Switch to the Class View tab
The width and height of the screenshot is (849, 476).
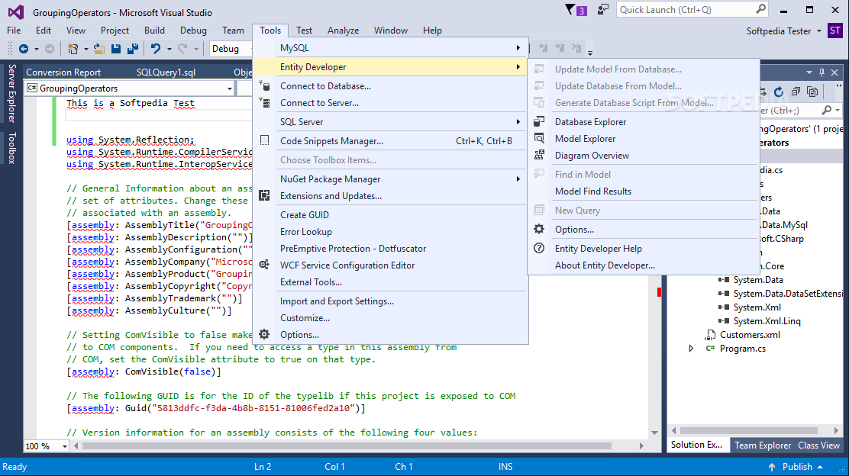coord(818,445)
